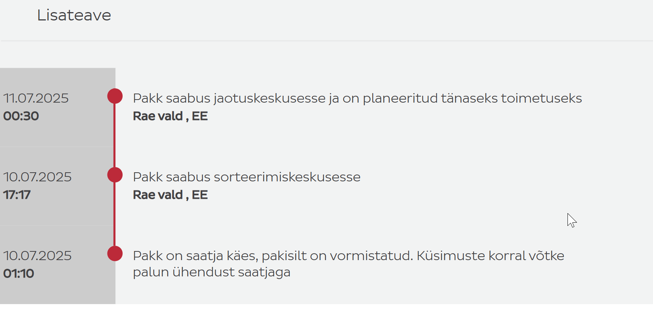Click the 10.07.2025 date above 01:10
This screenshot has height=315, width=653.
click(x=37, y=256)
